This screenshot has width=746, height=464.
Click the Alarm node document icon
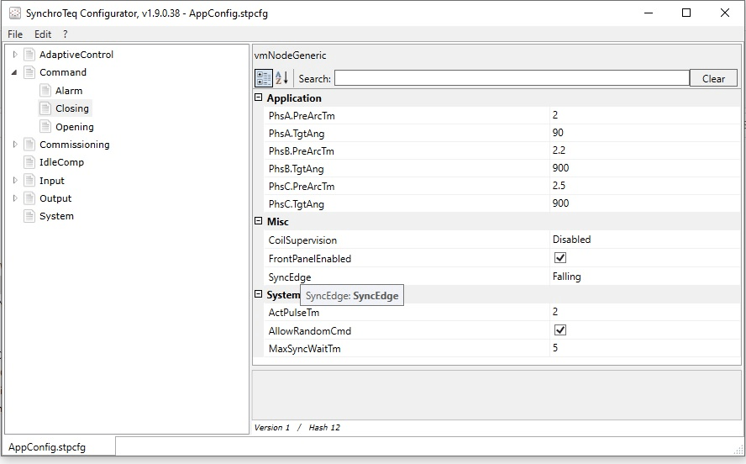[x=45, y=91]
